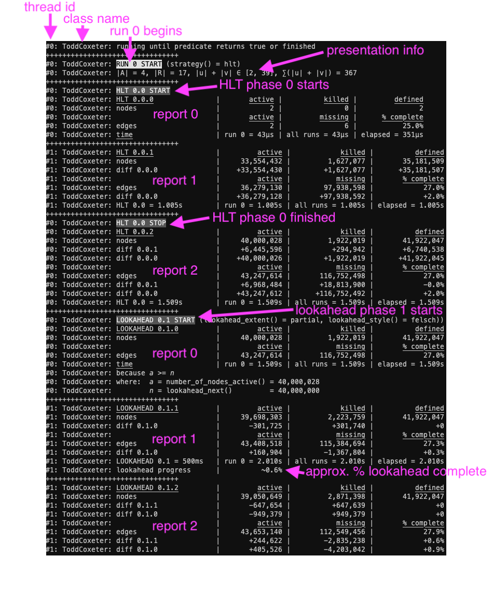This screenshot has width=493, height=597.
Task: Click the highlighted LOOKAHEAD 0.1 START text
Action: 155,320
